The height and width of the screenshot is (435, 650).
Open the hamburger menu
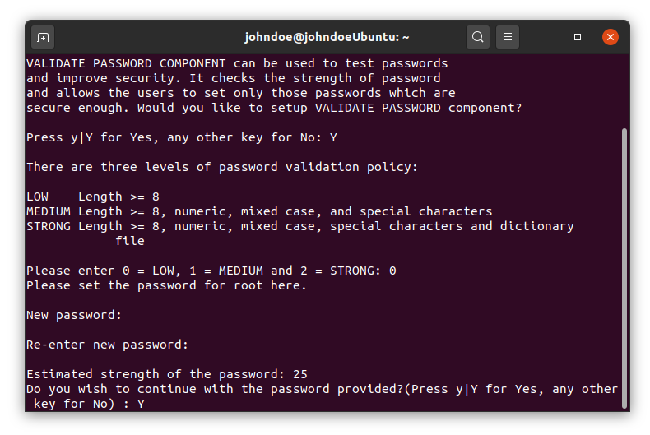pyautogui.click(x=508, y=37)
